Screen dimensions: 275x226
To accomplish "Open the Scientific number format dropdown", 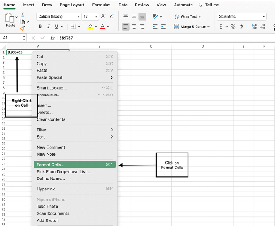I will tap(241, 16).
